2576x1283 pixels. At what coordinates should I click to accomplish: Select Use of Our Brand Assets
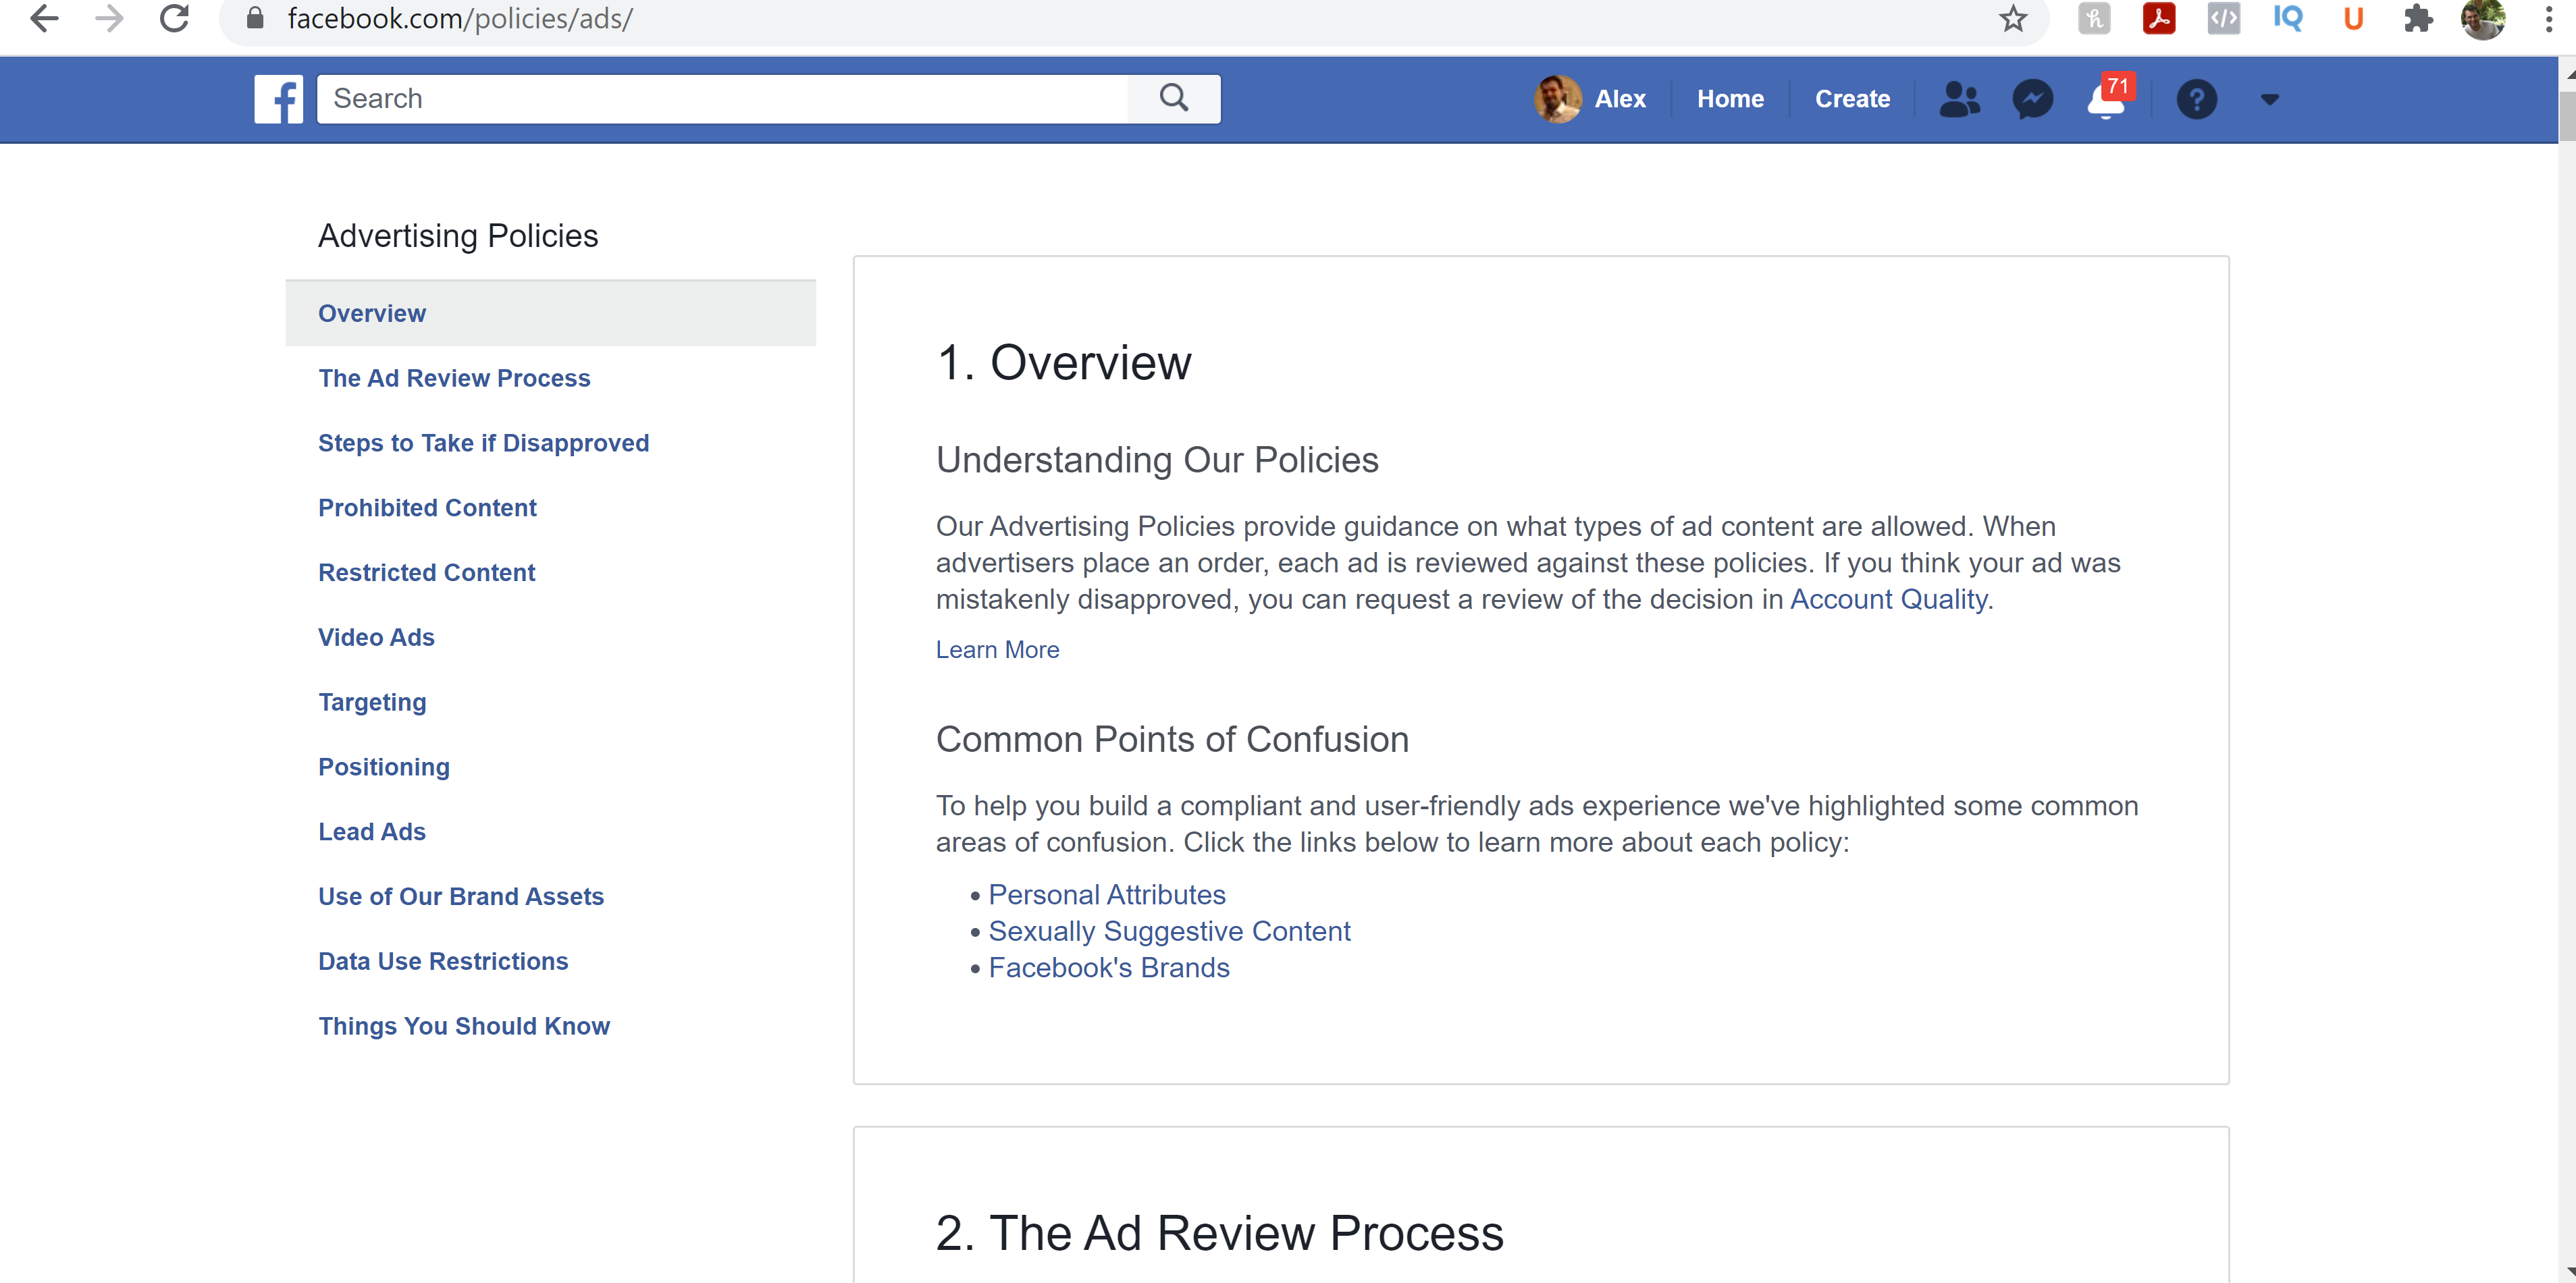(x=461, y=896)
